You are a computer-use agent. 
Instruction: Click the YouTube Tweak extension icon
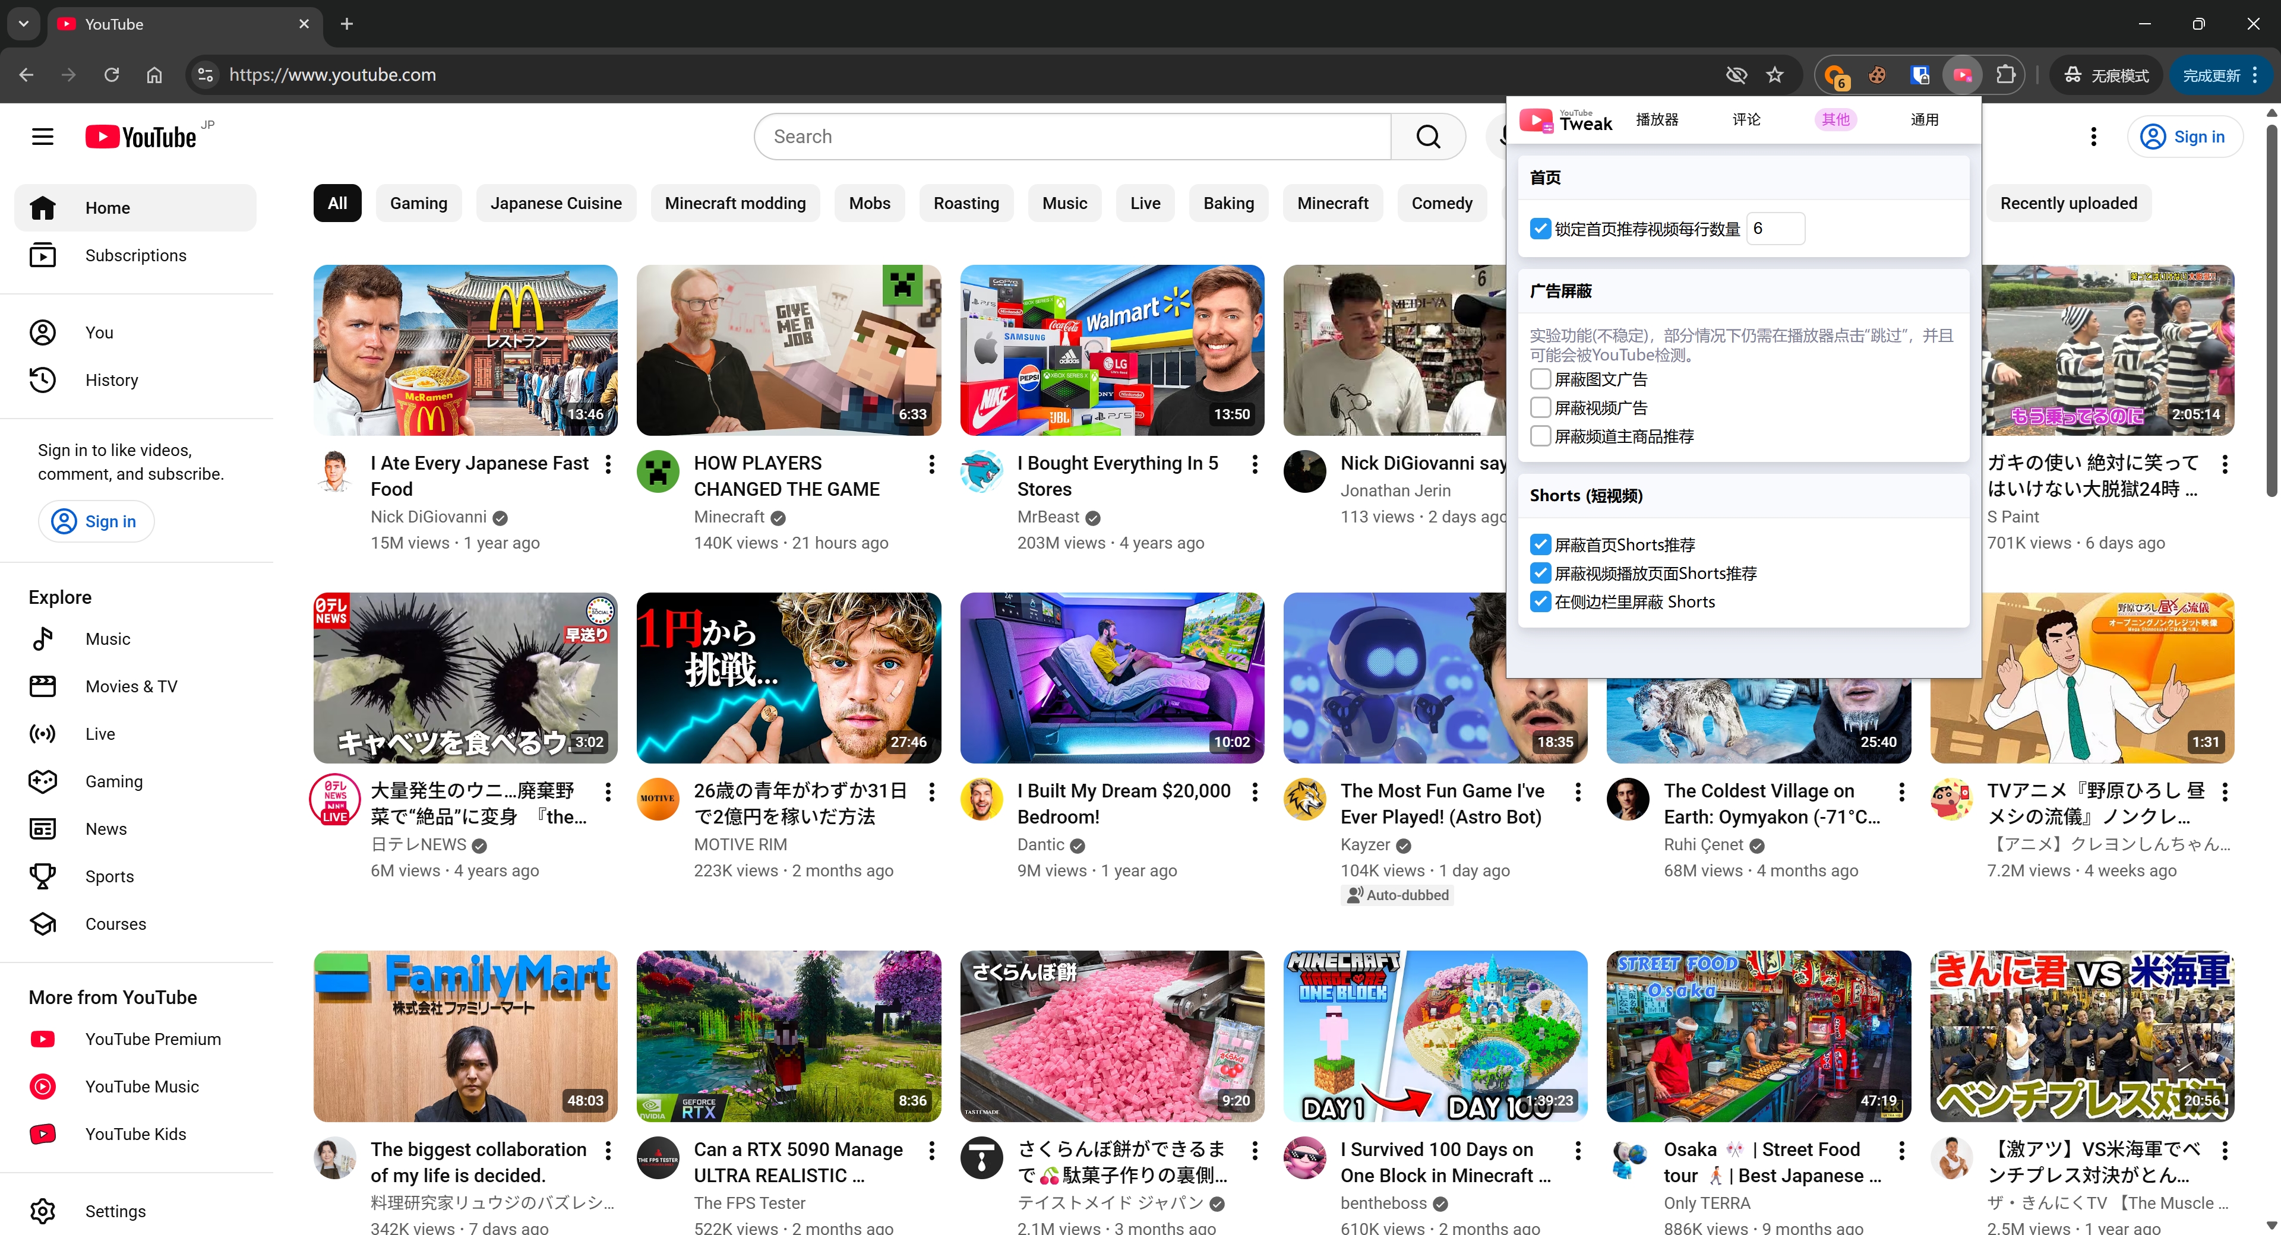[x=1962, y=75]
